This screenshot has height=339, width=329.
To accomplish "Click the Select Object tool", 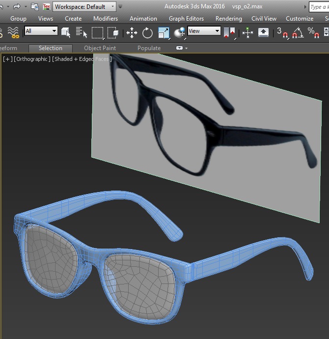I will [66, 32].
